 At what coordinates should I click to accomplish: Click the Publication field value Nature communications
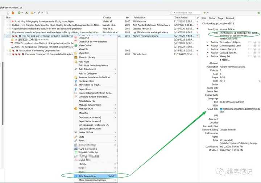[232, 67]
